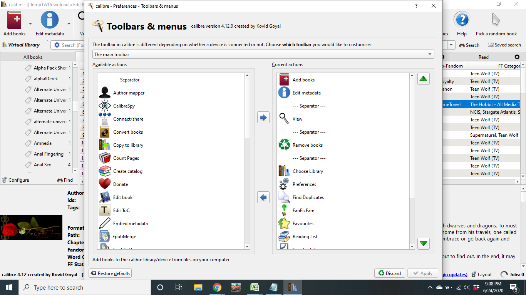Viewport: 526px width, 295px height.
Task: Open Chrome from the taskbar
Action: (217, 287)
